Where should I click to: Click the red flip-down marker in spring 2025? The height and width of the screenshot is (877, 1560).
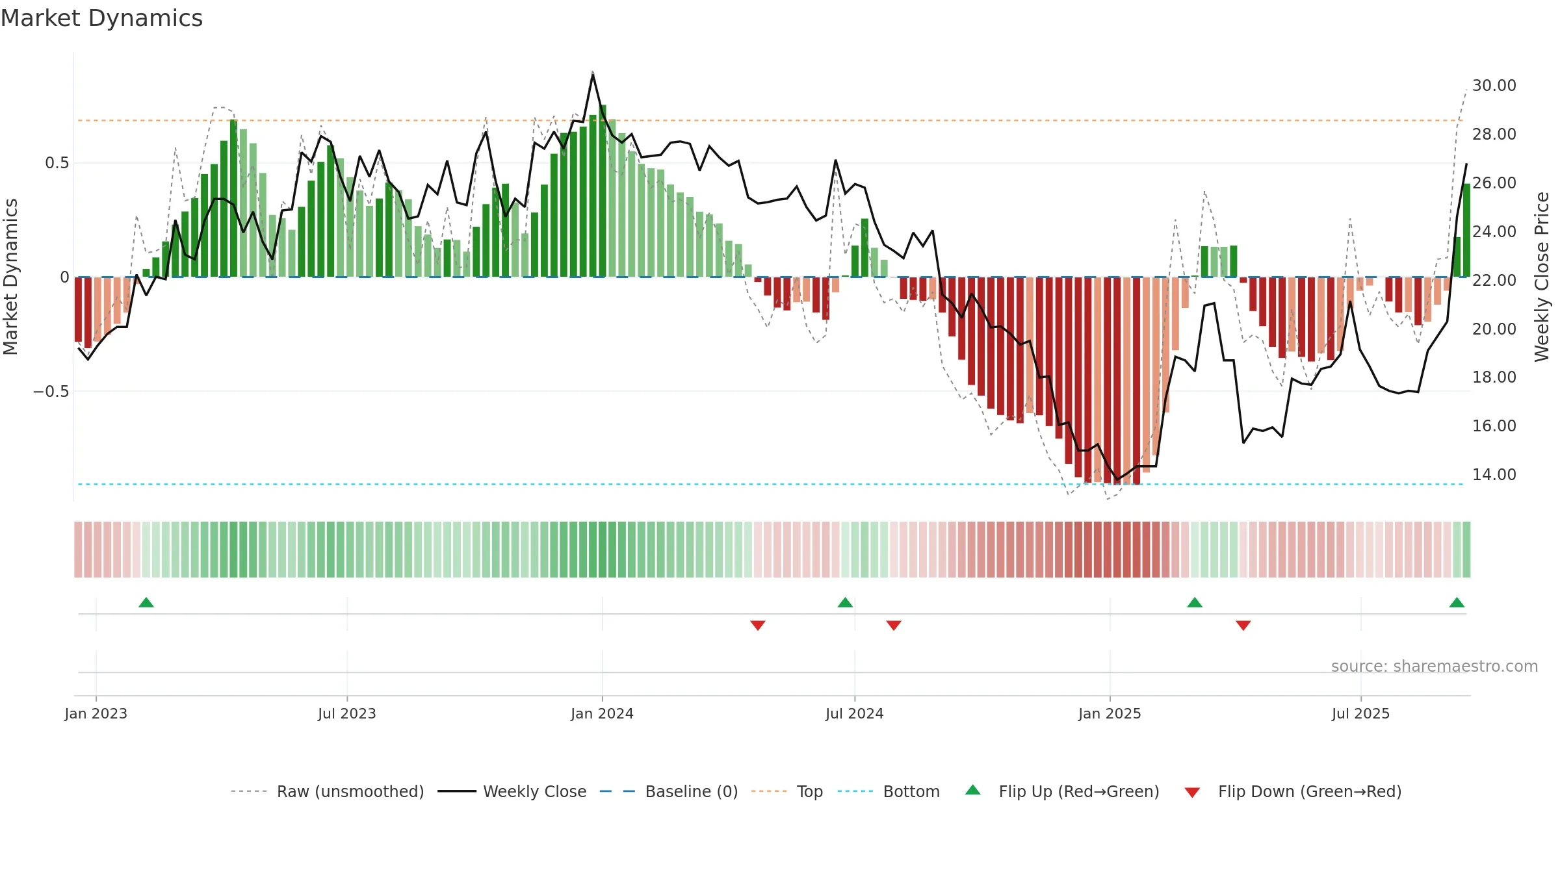click(1243, 625)
